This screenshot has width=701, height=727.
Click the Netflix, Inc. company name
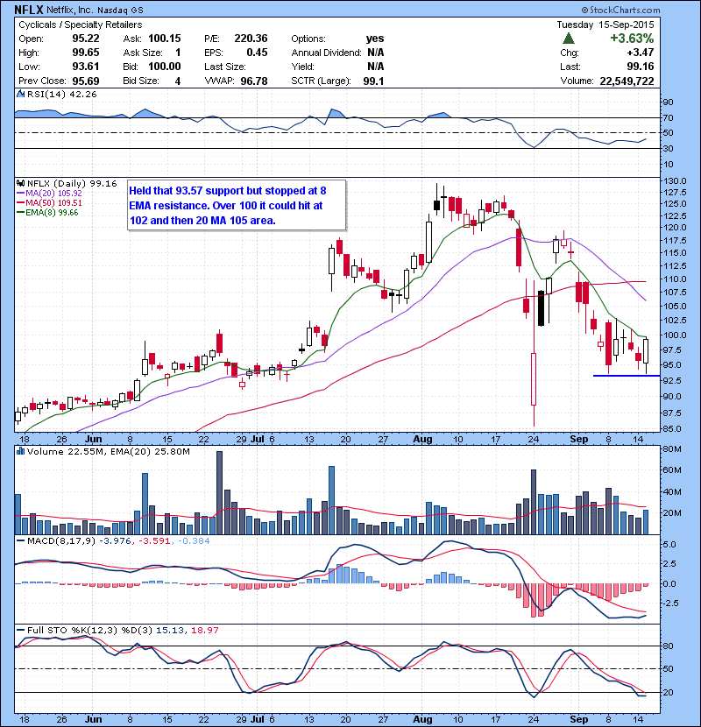click(x=68, y=11)
